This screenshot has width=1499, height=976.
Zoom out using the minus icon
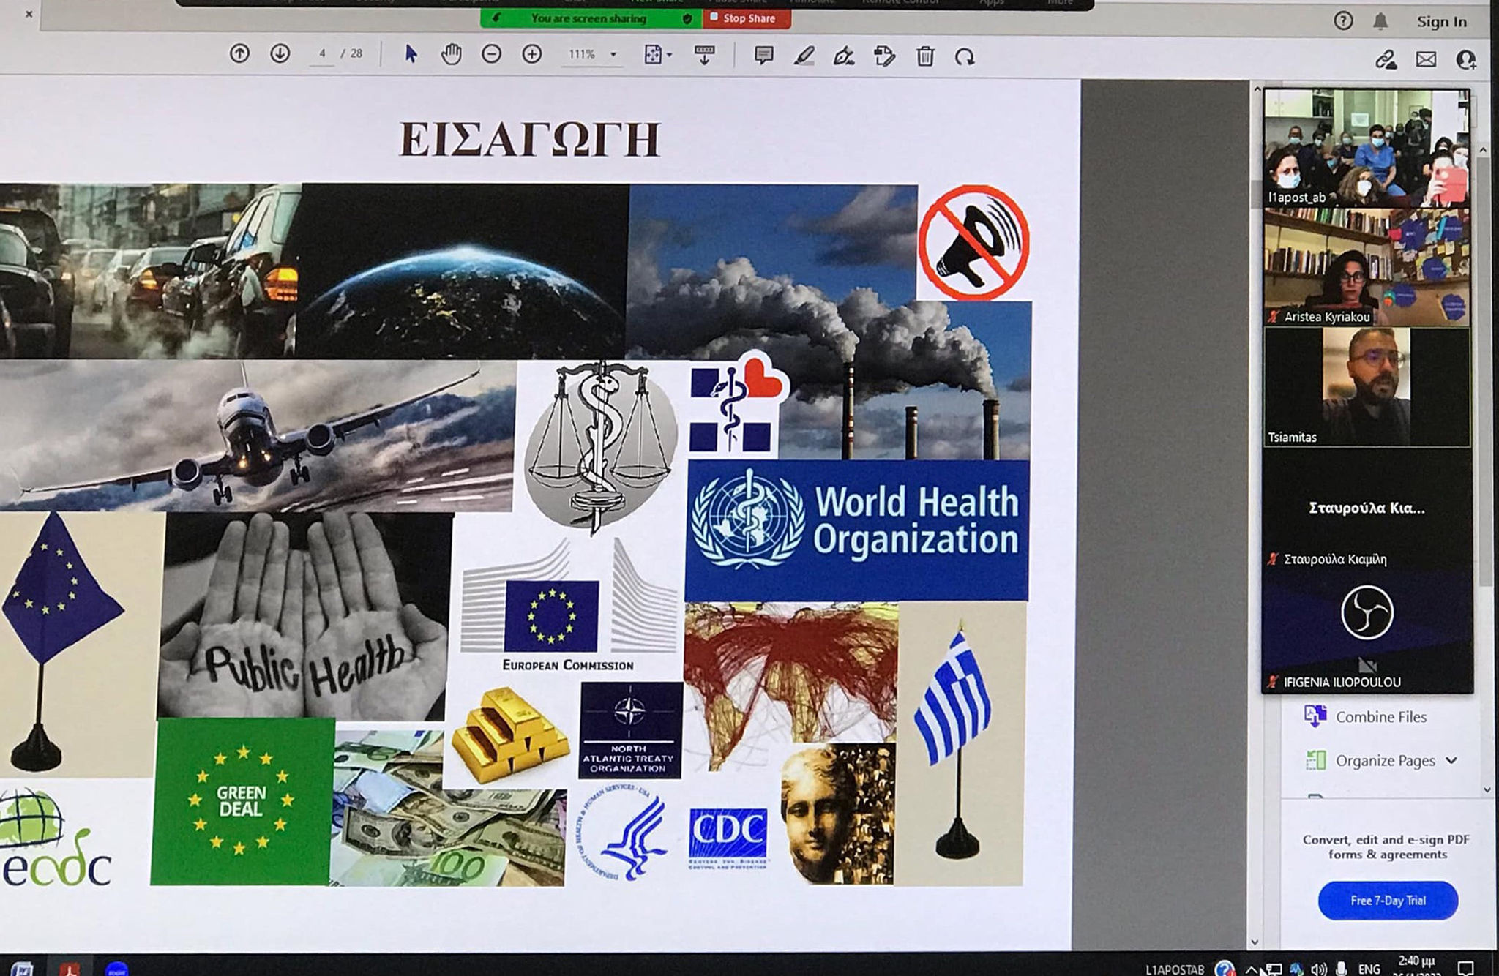[492, 54]
